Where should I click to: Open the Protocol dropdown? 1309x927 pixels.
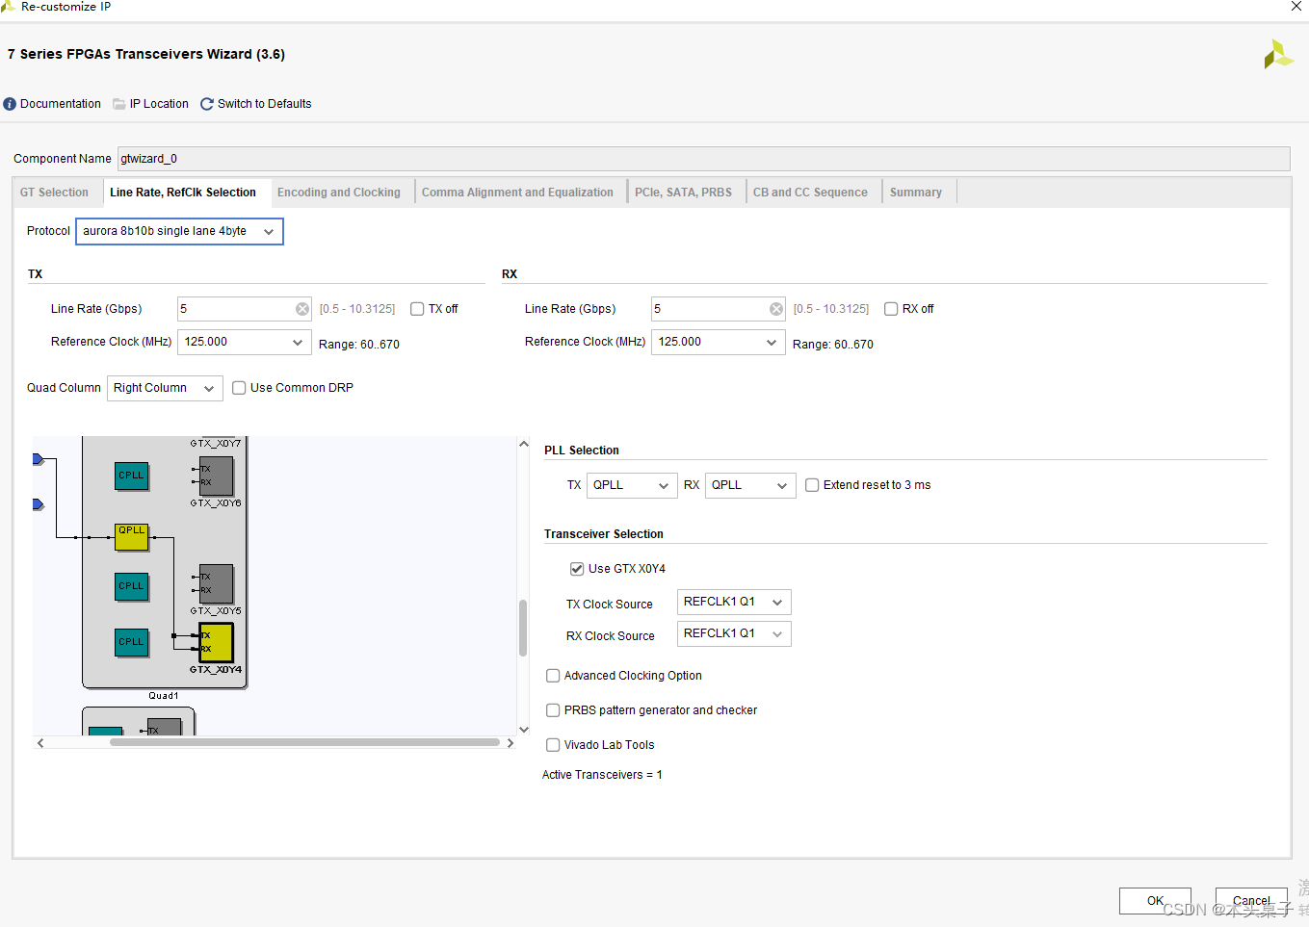coord(179,232)
